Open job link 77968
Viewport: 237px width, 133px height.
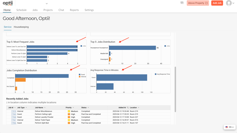point(13,117)
